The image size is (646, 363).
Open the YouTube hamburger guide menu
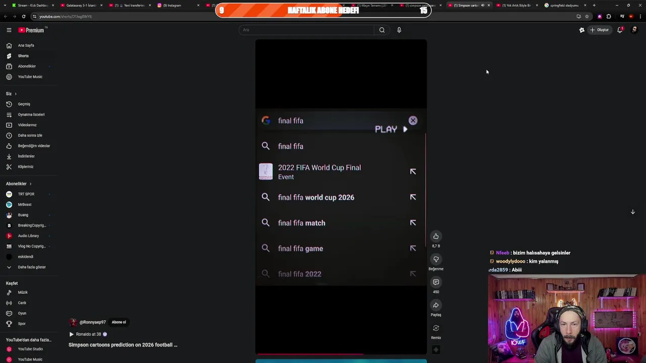point(9,30)
